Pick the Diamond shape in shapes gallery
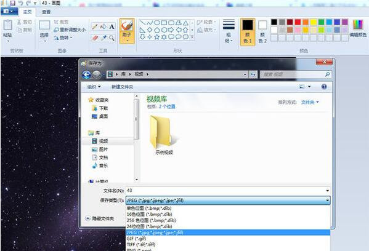369x251 pixels. [150, 30]
